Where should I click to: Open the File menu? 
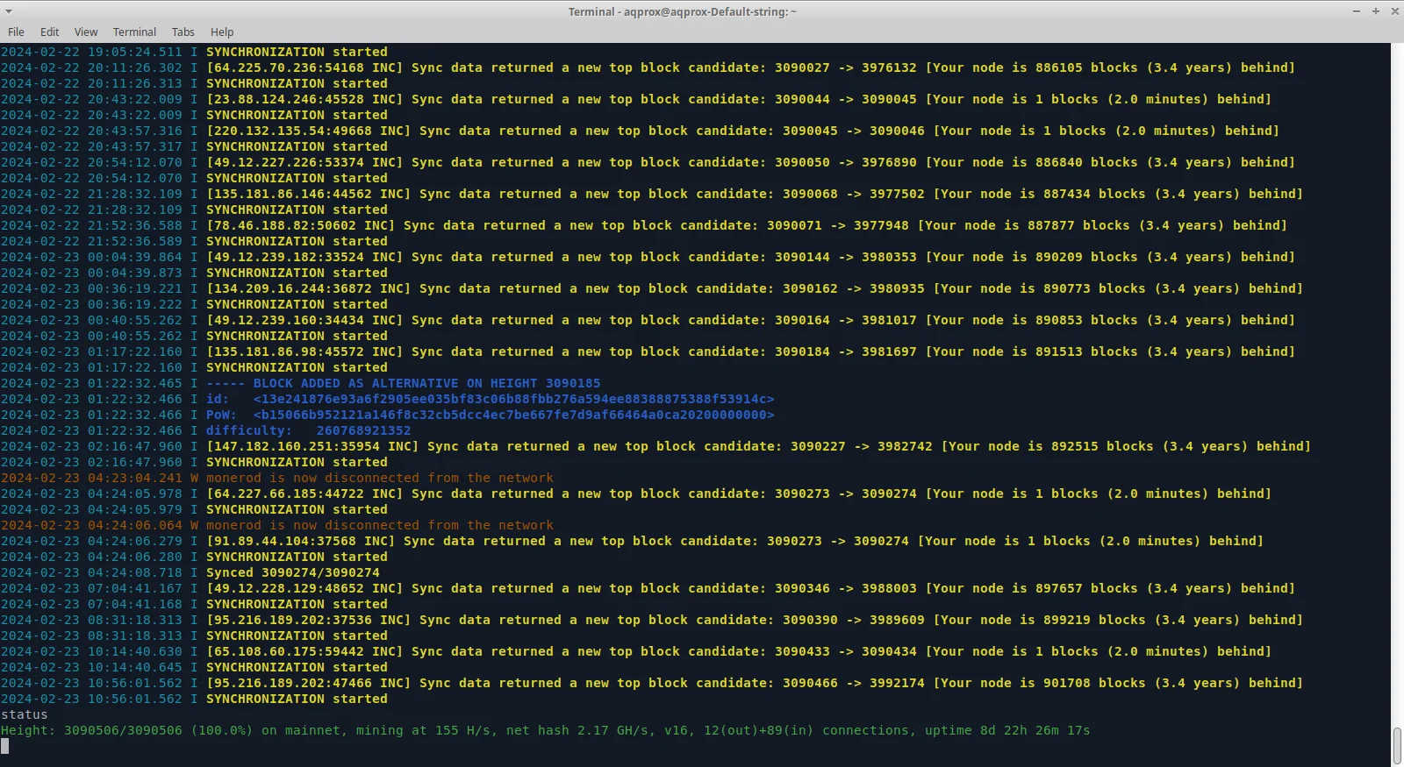16,32
